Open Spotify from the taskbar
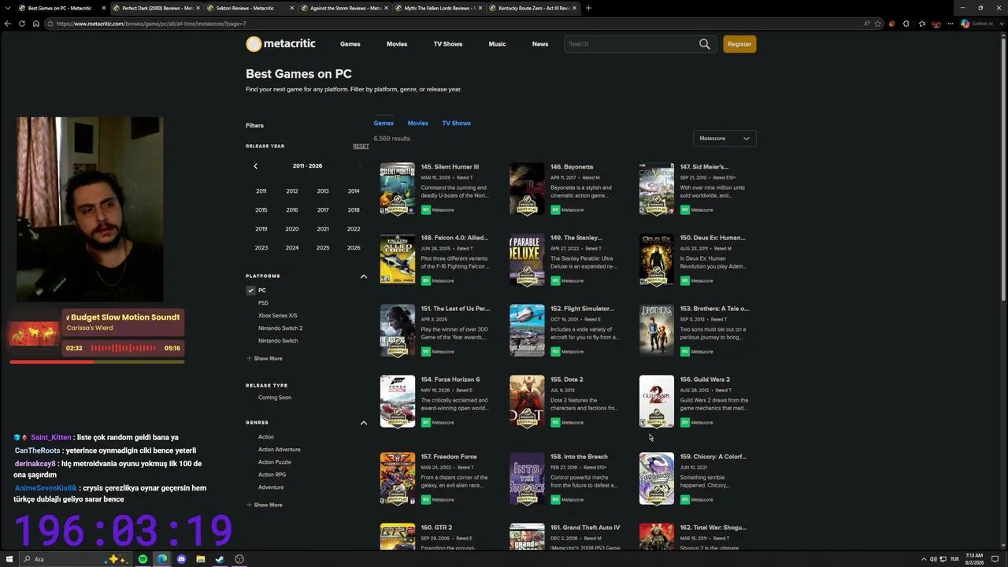Image resolution: width=1008 pixels, height=567 pixels. click(143, 559)
